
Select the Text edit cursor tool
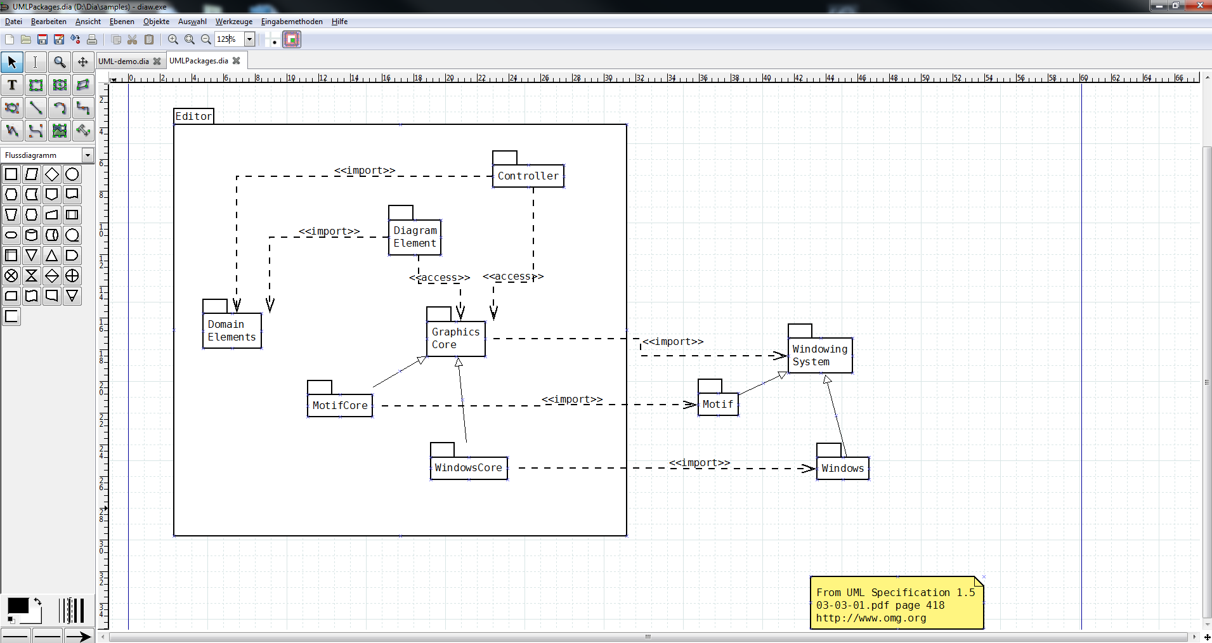[36, 62]
